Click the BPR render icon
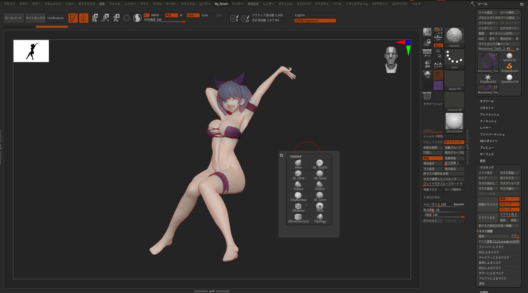The width and height of the screenshot is (528, 293). click(427, 32)
